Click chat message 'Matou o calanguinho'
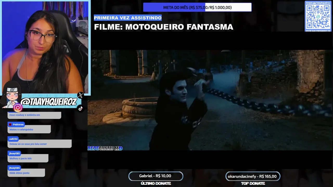Screen dimensions: 333x187 [21, 129]
